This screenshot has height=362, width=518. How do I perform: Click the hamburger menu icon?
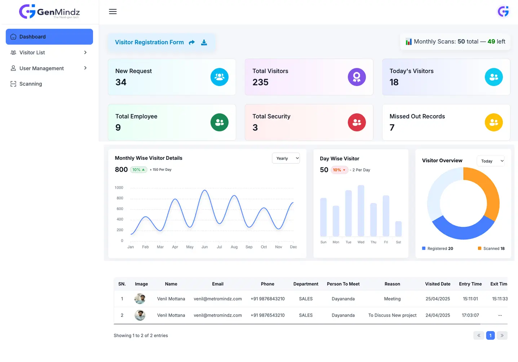coord(113,12)
